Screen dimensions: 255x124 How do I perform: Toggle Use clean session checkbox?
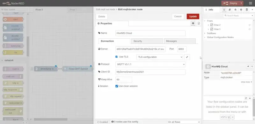[117, 86]
